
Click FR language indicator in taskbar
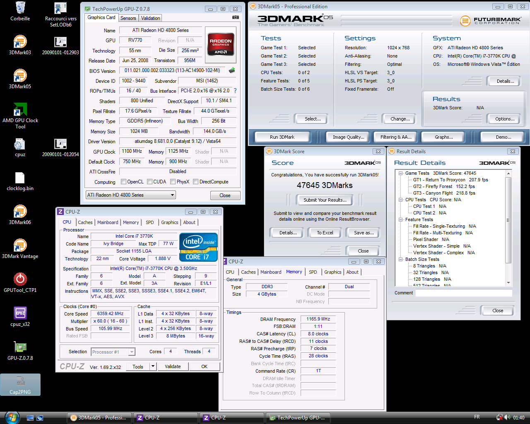click(477, 417)
